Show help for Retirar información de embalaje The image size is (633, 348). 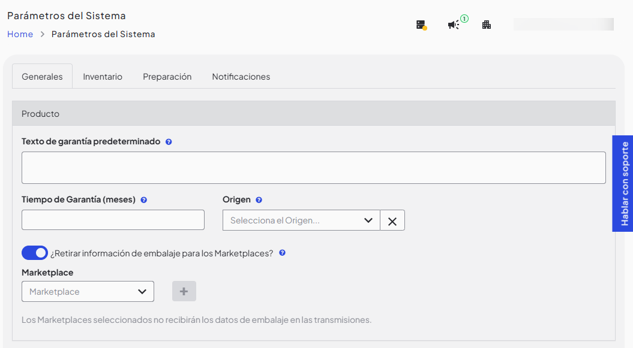pos(282,253)
